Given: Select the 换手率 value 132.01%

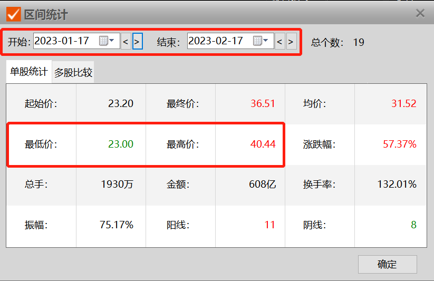Looking at the screenshot, I should [397, 185].
